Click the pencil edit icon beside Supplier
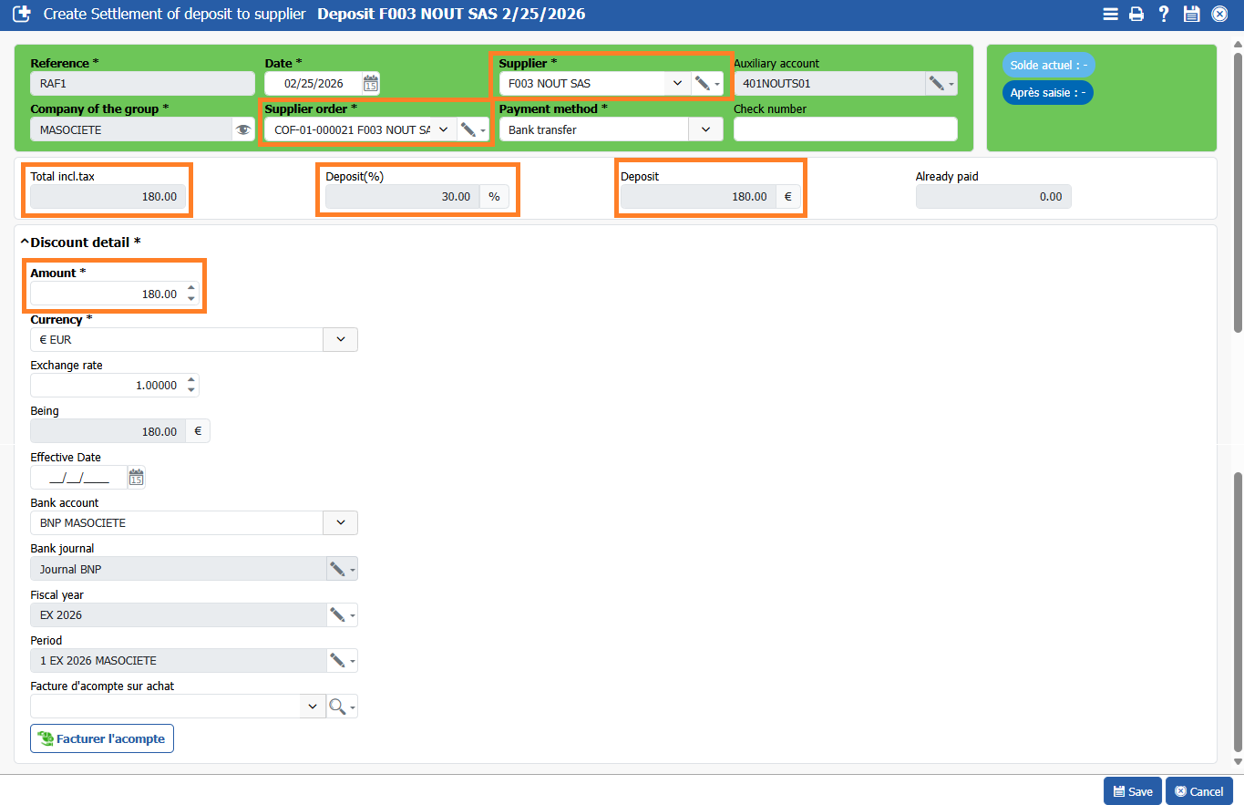The width and height of the screenshot is (1244, 805). point(703,84)
